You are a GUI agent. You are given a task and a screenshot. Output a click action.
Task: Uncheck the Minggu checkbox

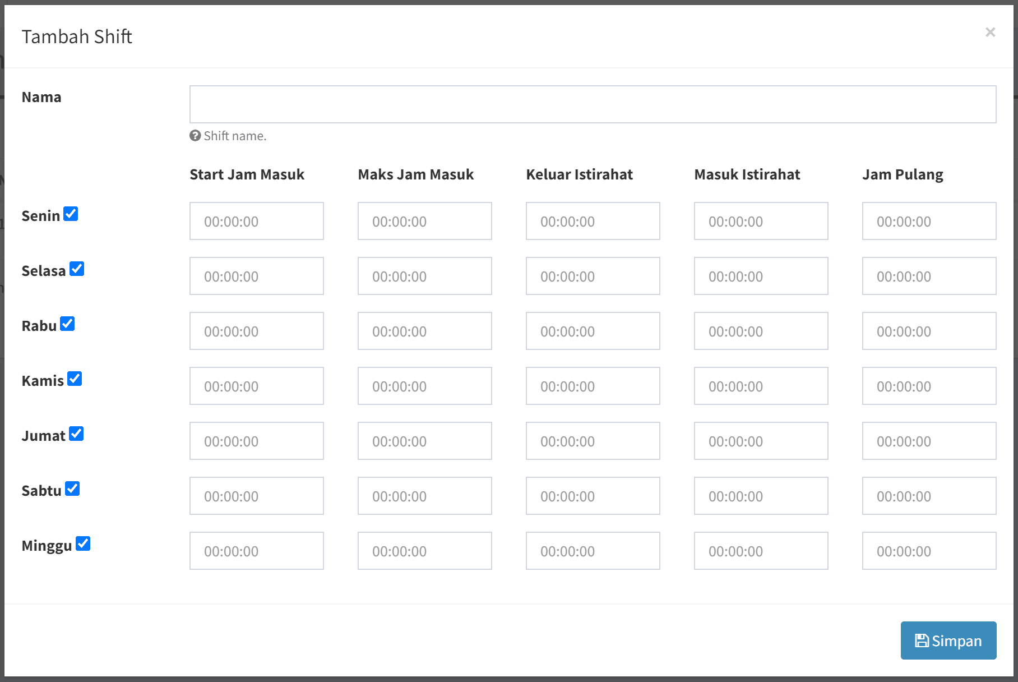pyautogui.click(x=83, y=544)
